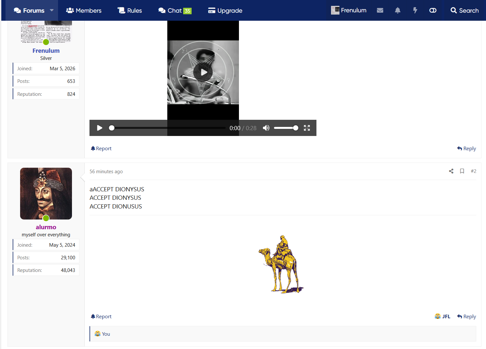Reply to alurmo's post
The height and width of the screenshot is (349, 486).
click(x=467, y=317)
